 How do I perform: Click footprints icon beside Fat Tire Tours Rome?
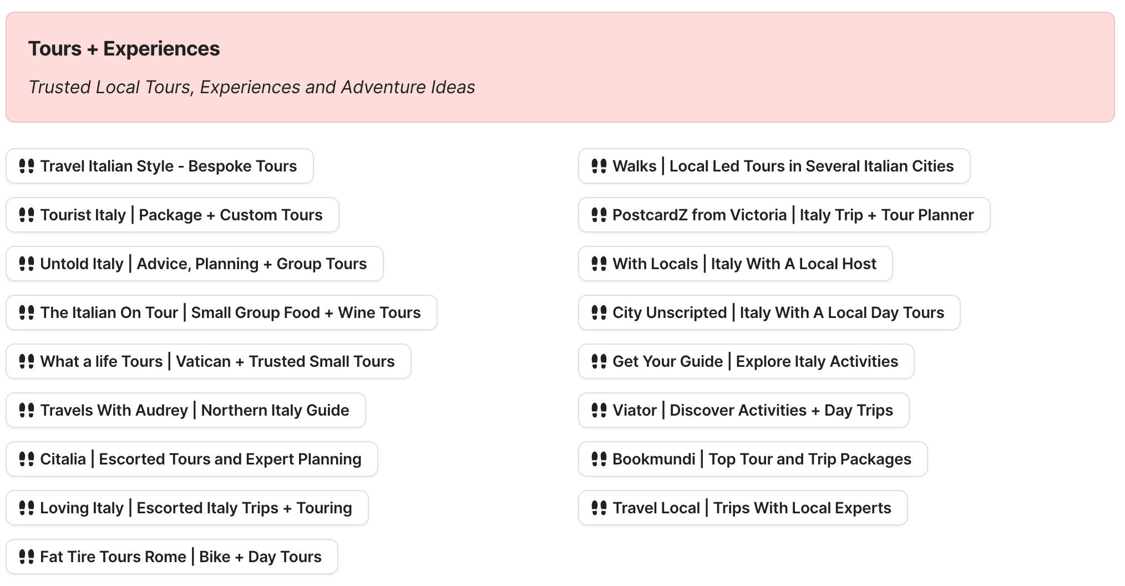pos(27,557)
